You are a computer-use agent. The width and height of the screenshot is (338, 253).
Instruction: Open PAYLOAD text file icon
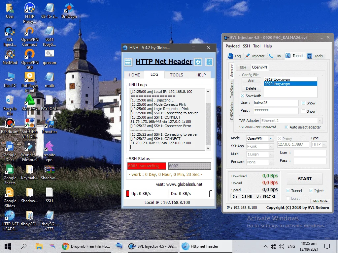pyautogui.click(x=50, y=103)
